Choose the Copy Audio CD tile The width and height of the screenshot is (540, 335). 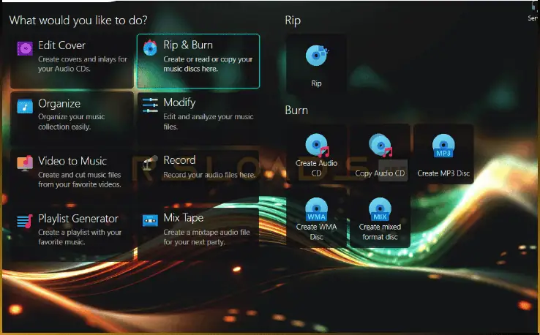[380, 154]
